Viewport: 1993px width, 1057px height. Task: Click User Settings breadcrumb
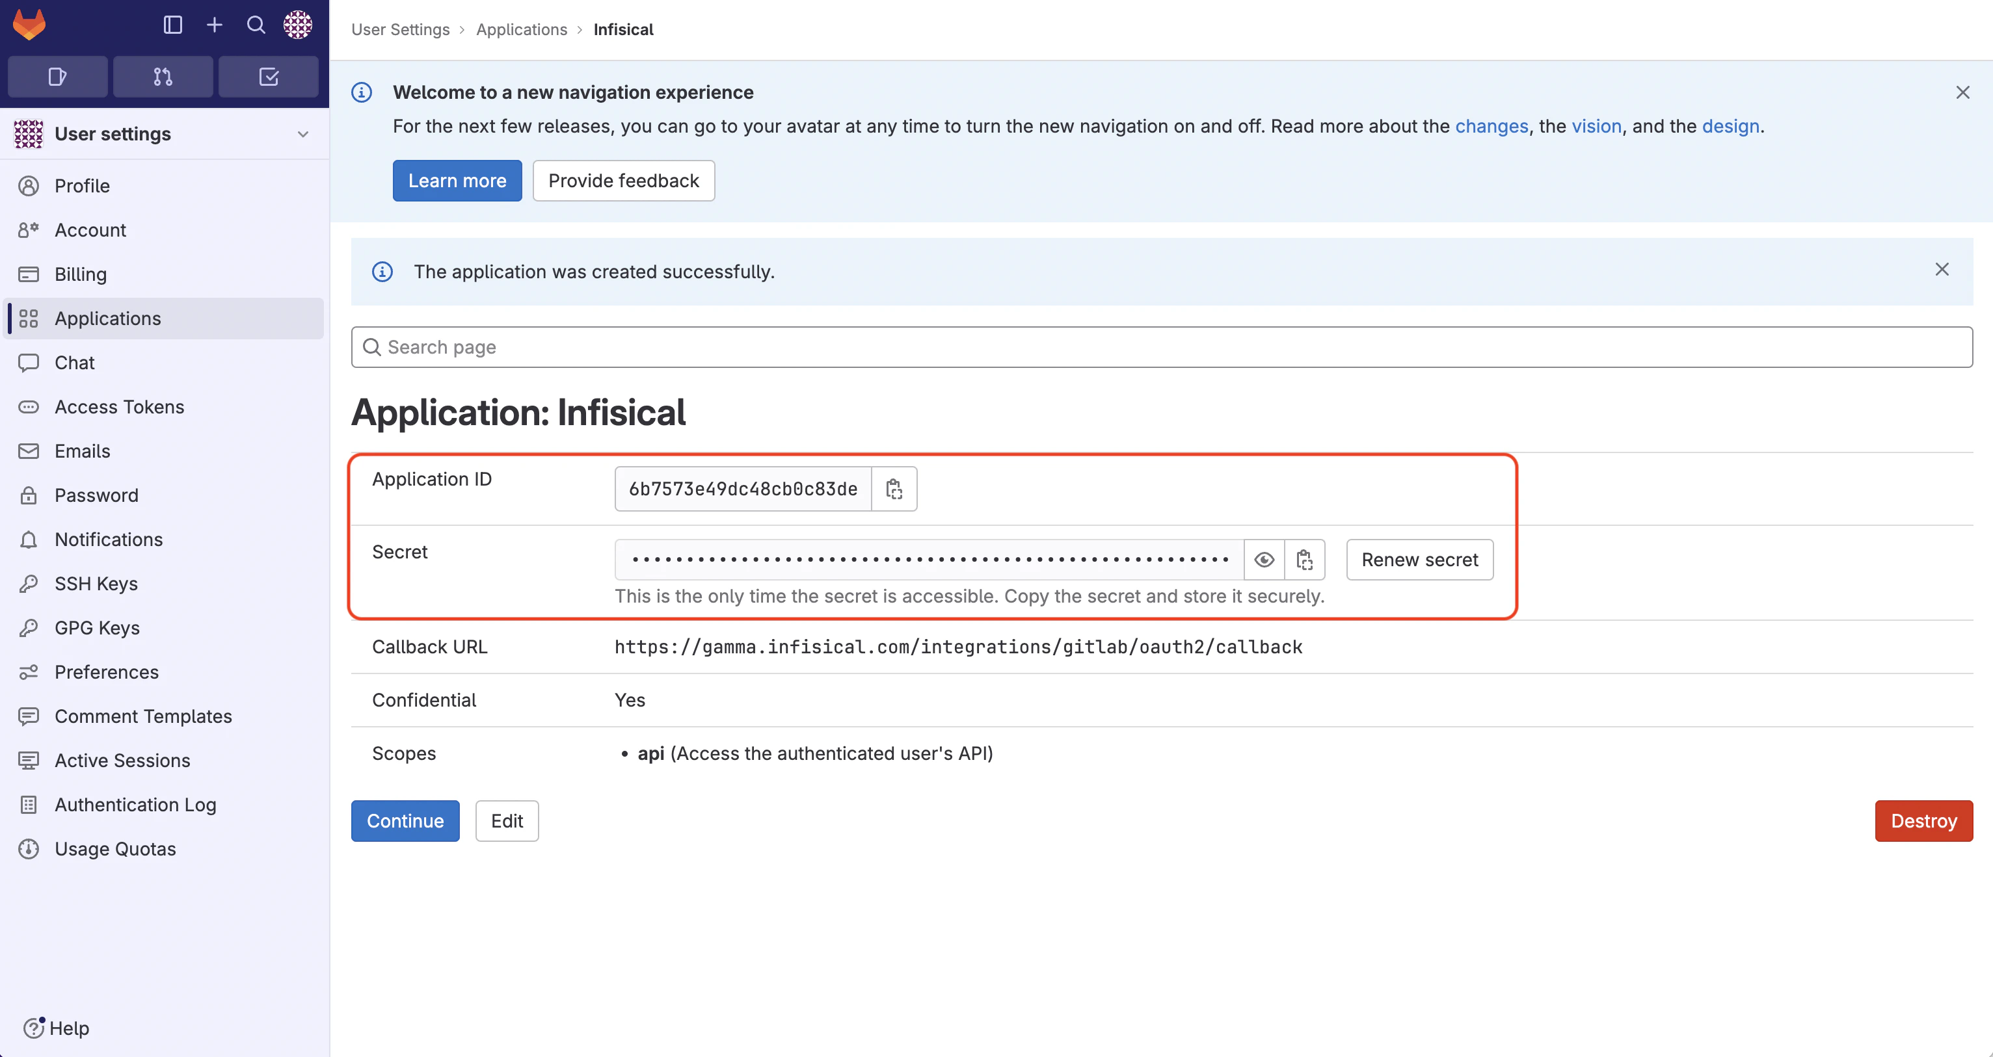400,29
